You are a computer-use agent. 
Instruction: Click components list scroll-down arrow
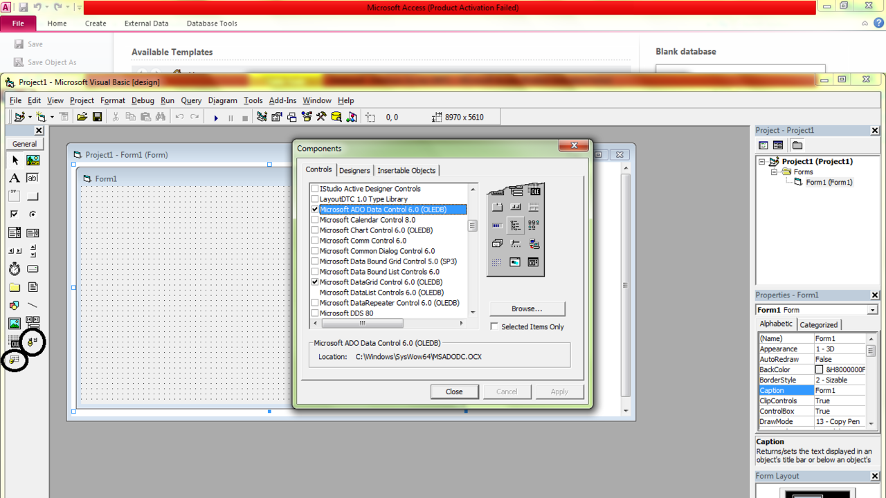point(473,313)
